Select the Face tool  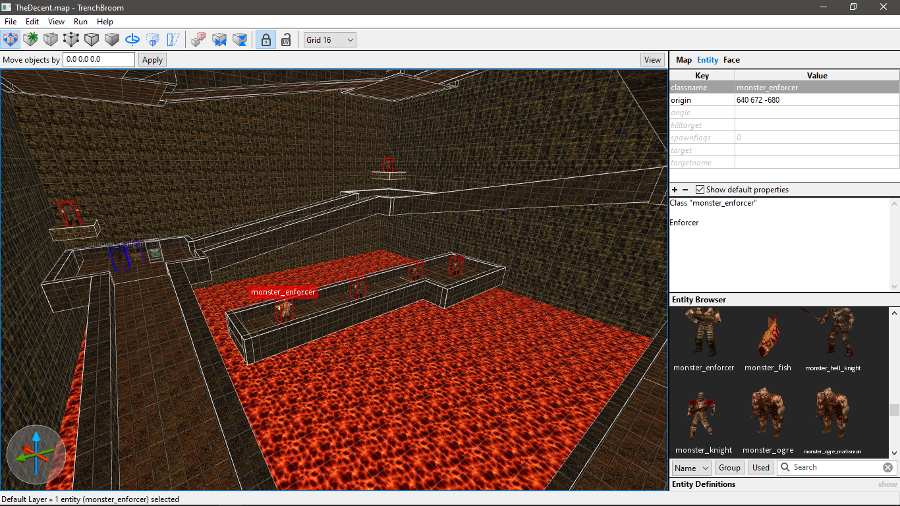pyautogui.click(x=112, y=40)
